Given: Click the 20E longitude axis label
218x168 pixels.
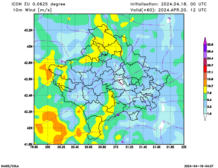Looking at the screenshot, I should pos(48,147).
